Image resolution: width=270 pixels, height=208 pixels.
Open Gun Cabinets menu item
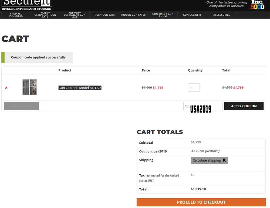click(x=192, y=15)
